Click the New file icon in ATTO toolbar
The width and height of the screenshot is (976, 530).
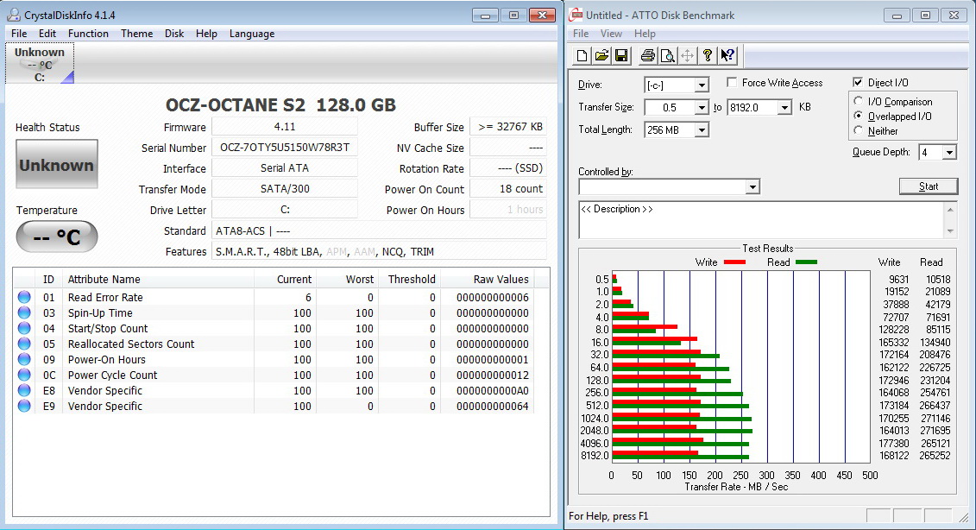tap(582, 56)
